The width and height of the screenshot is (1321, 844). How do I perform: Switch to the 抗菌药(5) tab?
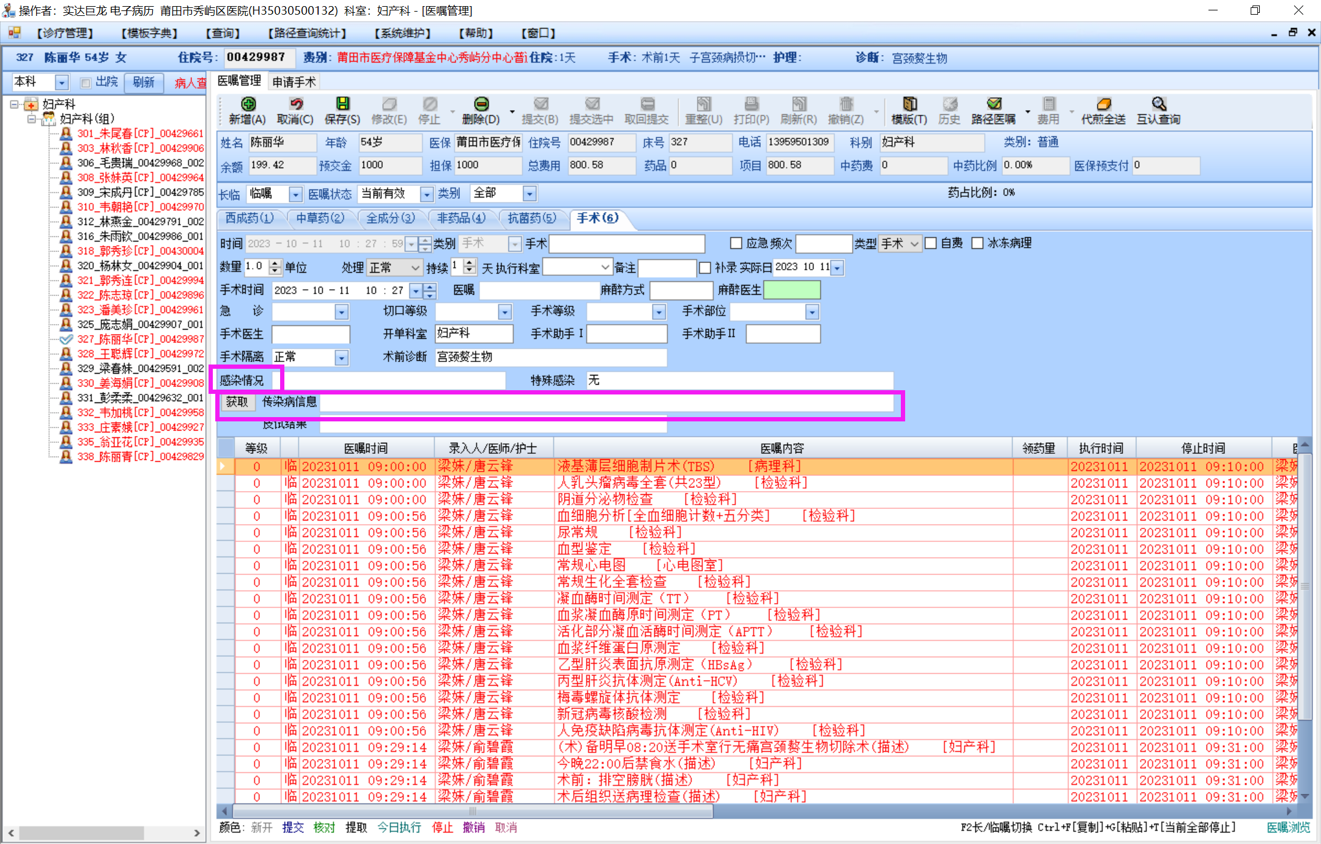point(531,218)
